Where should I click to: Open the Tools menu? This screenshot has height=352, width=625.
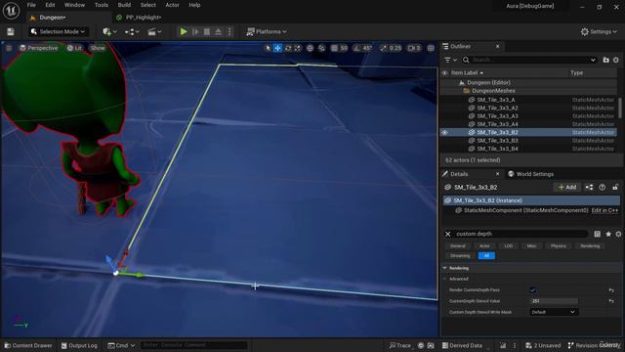coord(102,5)
